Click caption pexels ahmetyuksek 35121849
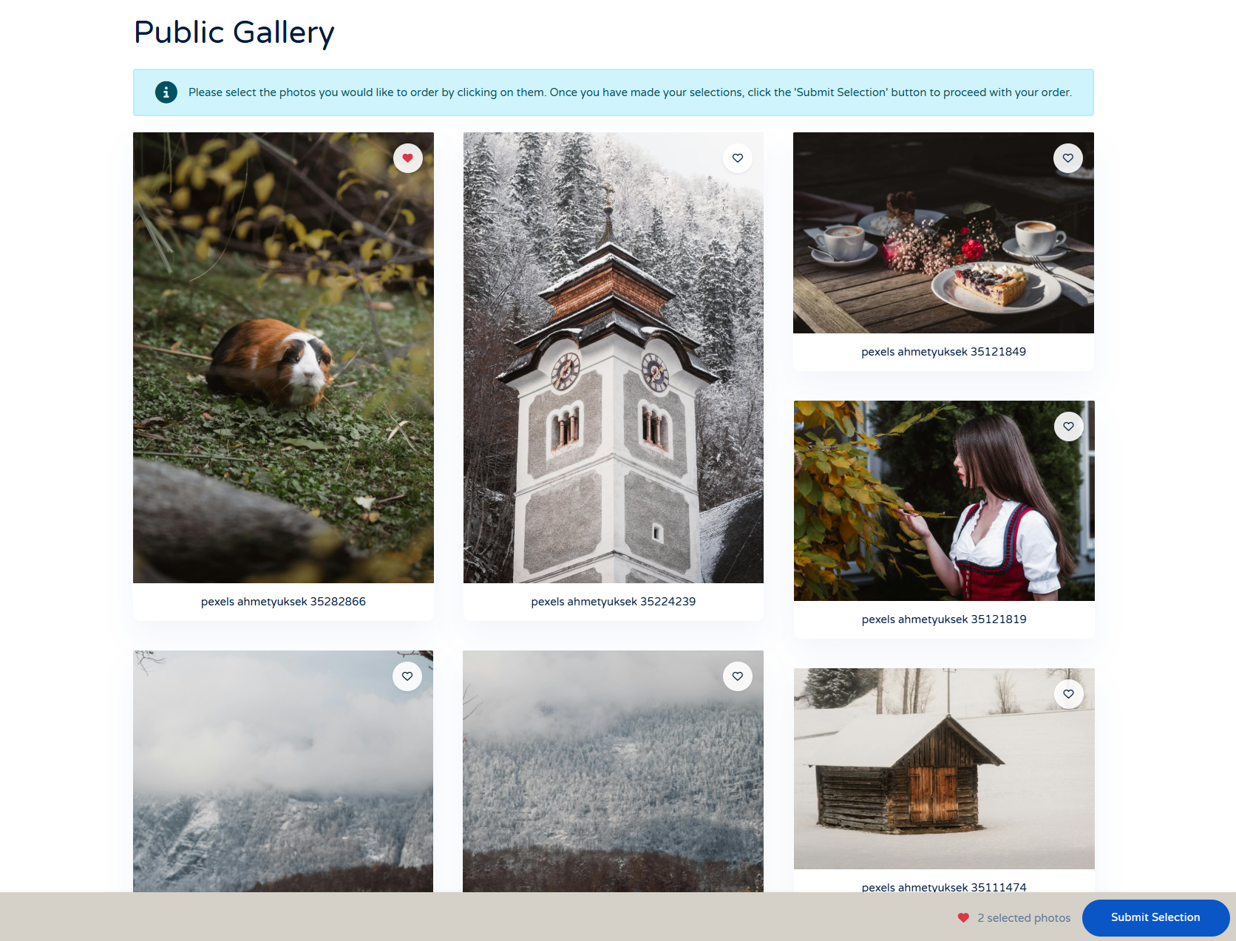 [943, 352]
